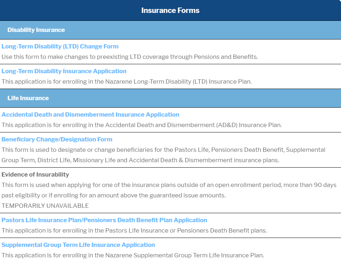341x262 pixels.
Task: Collapse the Disability Insurance section header
Action: (36, 30)
